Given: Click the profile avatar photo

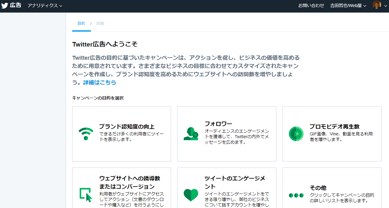Looking at the screenshot, I should point(377,5).
